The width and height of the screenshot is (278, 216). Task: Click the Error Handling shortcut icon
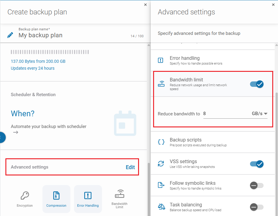pyautogui.click(x=88, y=195)
